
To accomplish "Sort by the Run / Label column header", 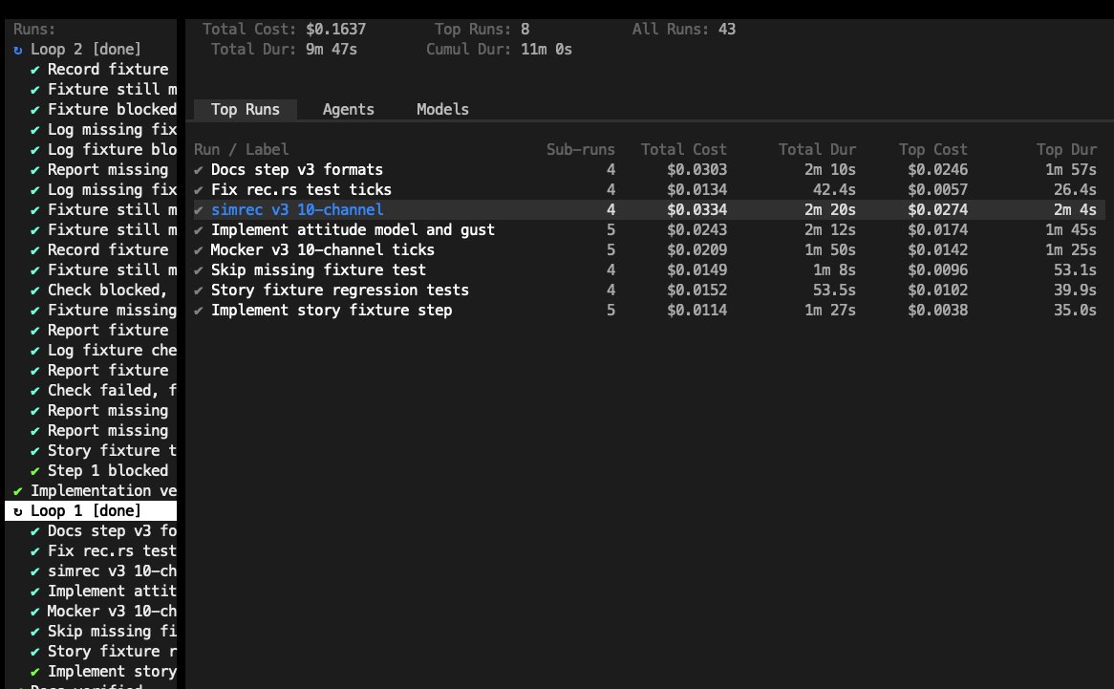I will point(242,149).
